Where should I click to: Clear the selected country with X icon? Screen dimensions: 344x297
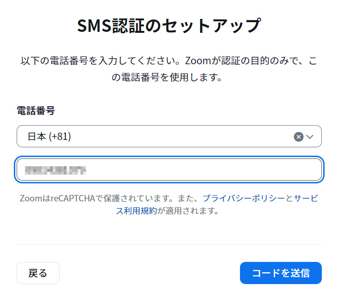(x=299, y=137)
